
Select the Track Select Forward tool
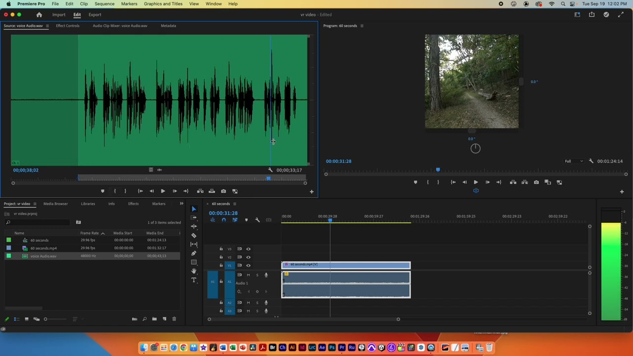coord(194,218)
